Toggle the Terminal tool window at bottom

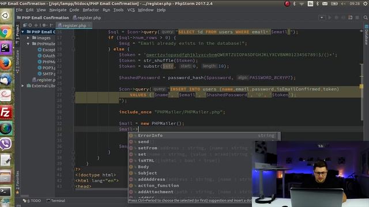(x=56, y=201)
